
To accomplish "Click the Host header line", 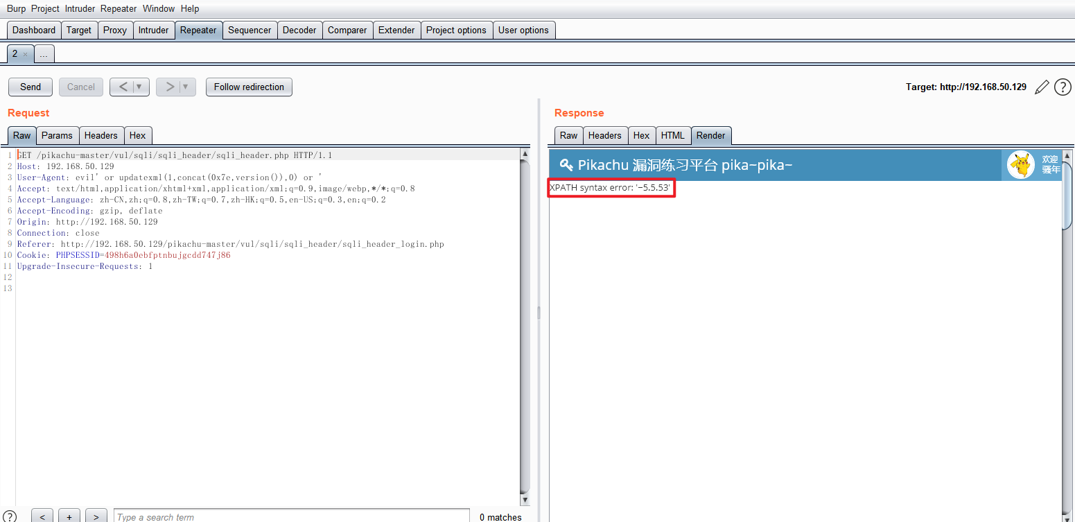I will point(66,166).
